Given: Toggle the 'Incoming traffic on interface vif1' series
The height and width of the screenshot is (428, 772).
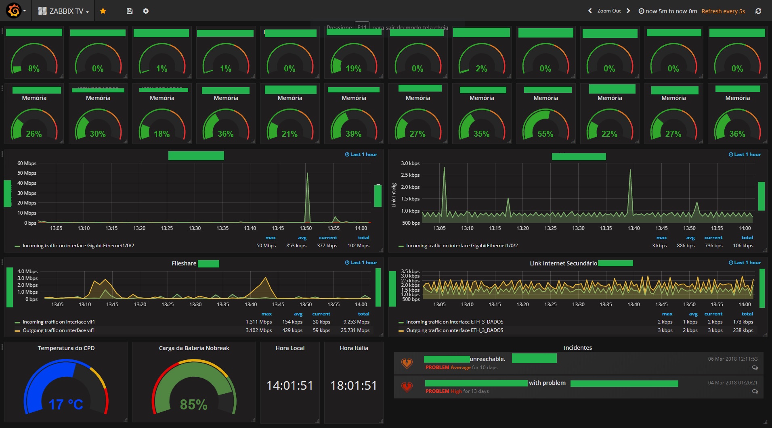Looking at the screenshot, I should coord(59,322).
